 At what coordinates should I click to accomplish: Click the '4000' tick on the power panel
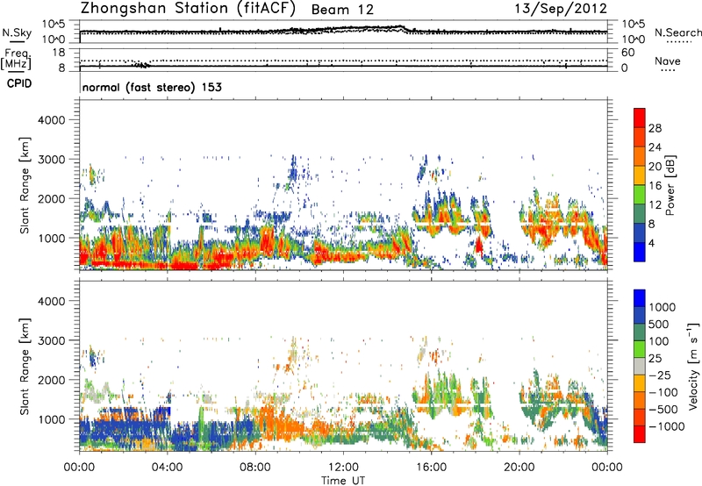coord(51,120)
